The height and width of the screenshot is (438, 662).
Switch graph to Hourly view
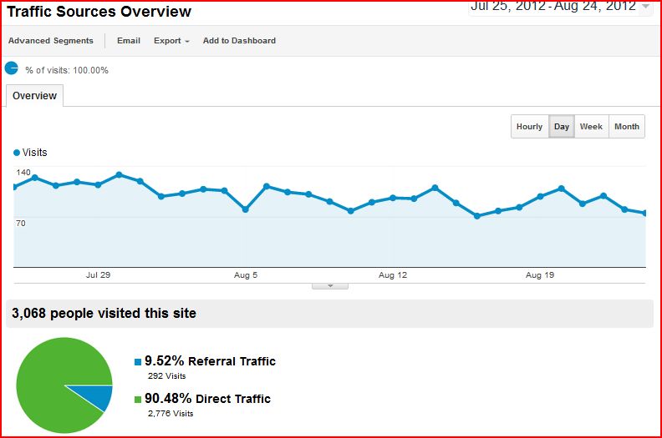[x=529, y=127]
